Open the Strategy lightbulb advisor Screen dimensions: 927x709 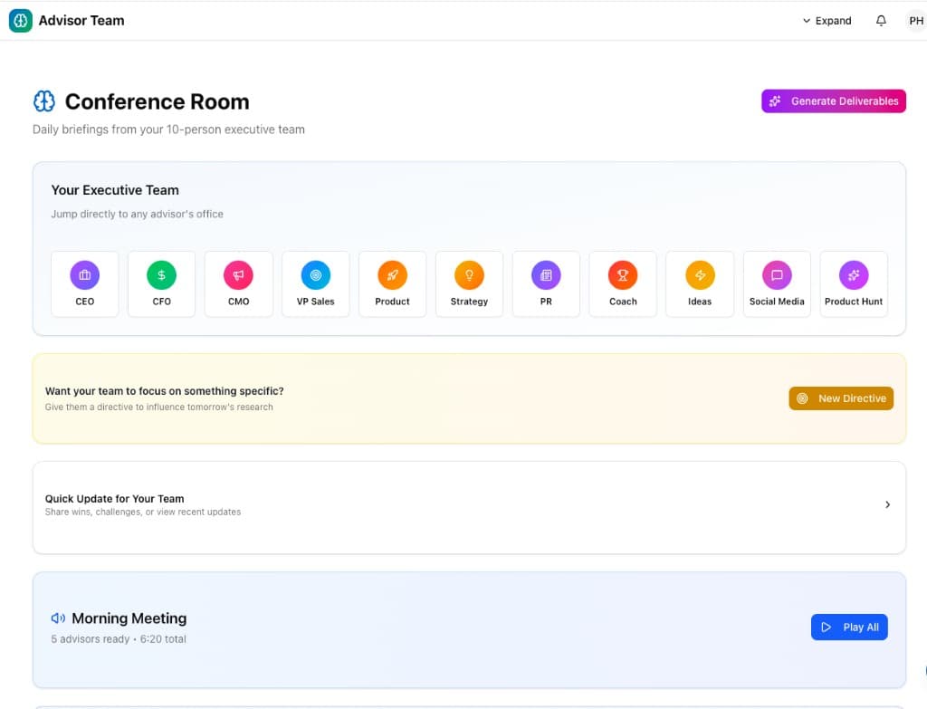pos(470,284)
